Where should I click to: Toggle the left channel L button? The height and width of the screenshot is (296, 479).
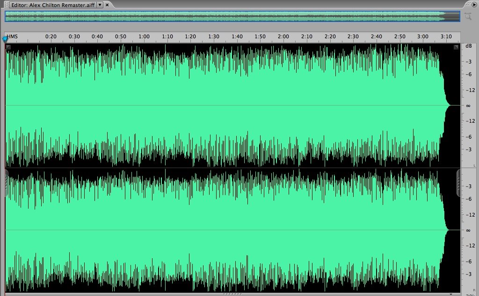(474, 166)
